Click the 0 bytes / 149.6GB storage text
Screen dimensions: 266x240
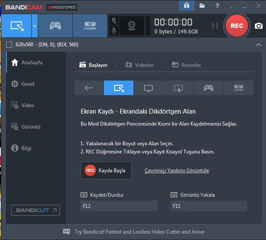coord(176,32)
